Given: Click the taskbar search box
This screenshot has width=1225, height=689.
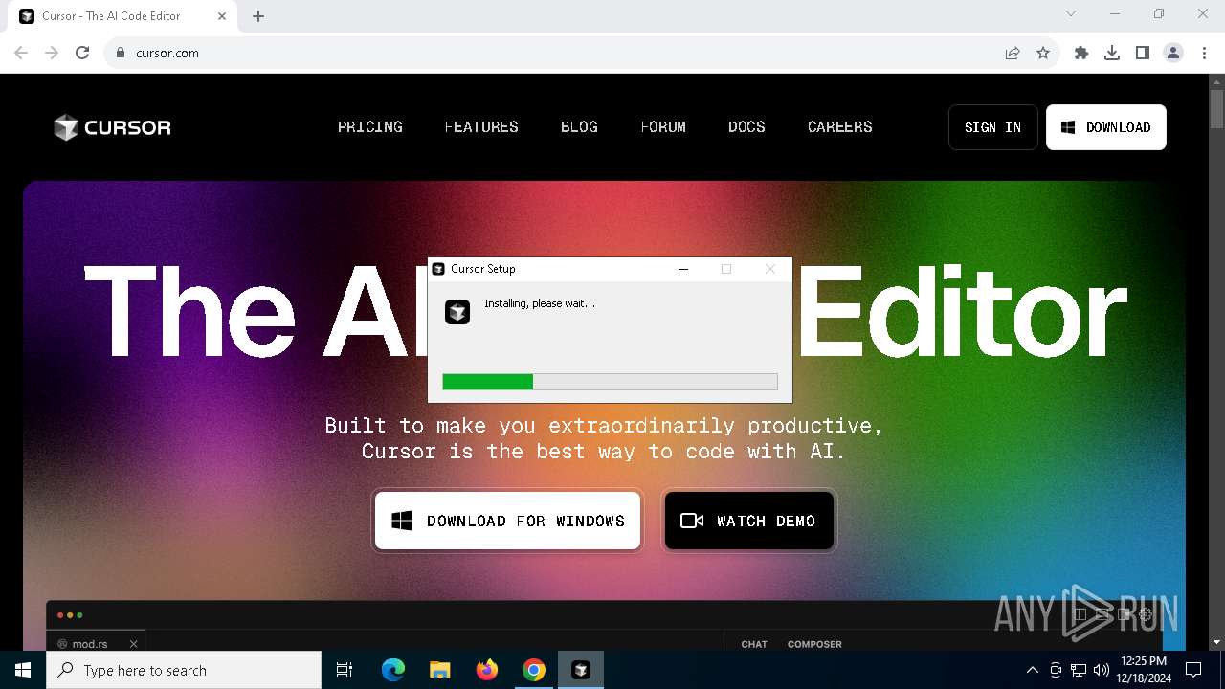Looking at the screenshot, I should pos(184,670).
